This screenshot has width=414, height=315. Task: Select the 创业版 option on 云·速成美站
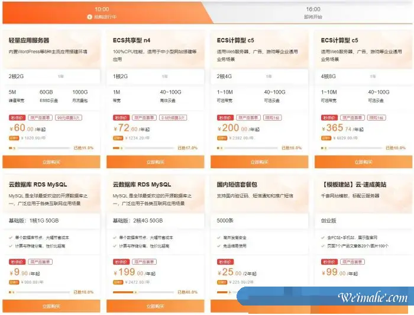(328, 221)
